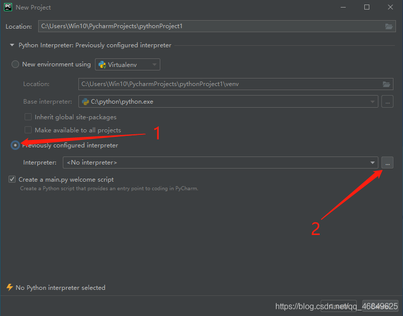Minimize the New Project dialog
This screenshot has height=316, width=403.
[343, 7]
